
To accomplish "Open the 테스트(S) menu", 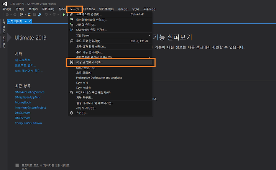I will pos(89,9).
